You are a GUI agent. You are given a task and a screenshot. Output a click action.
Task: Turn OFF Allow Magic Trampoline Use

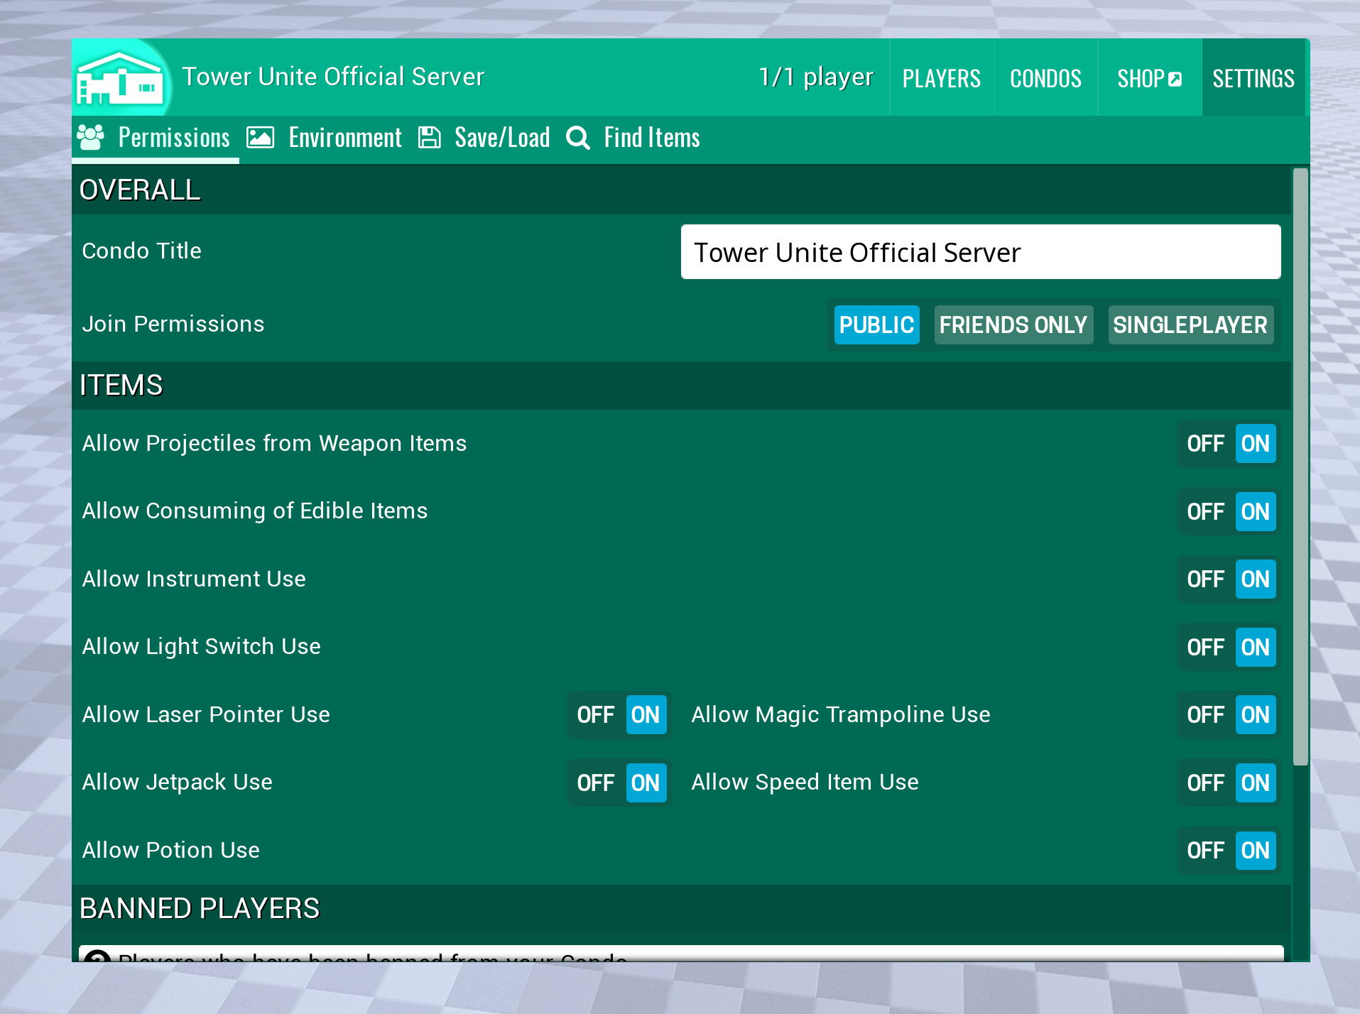[x=1205, y=715]
